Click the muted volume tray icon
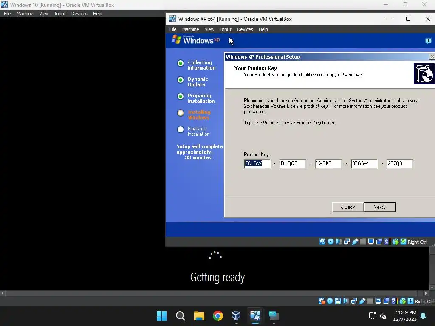Screen dimensions: 435x326 (x=383, y=316)
